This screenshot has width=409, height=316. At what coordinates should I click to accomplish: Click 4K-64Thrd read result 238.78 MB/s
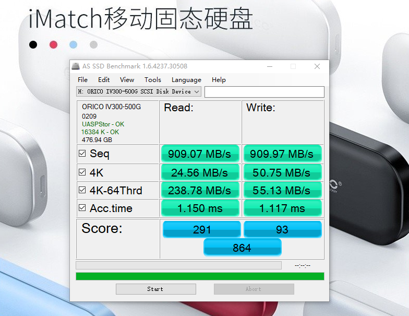coord(200,190)
